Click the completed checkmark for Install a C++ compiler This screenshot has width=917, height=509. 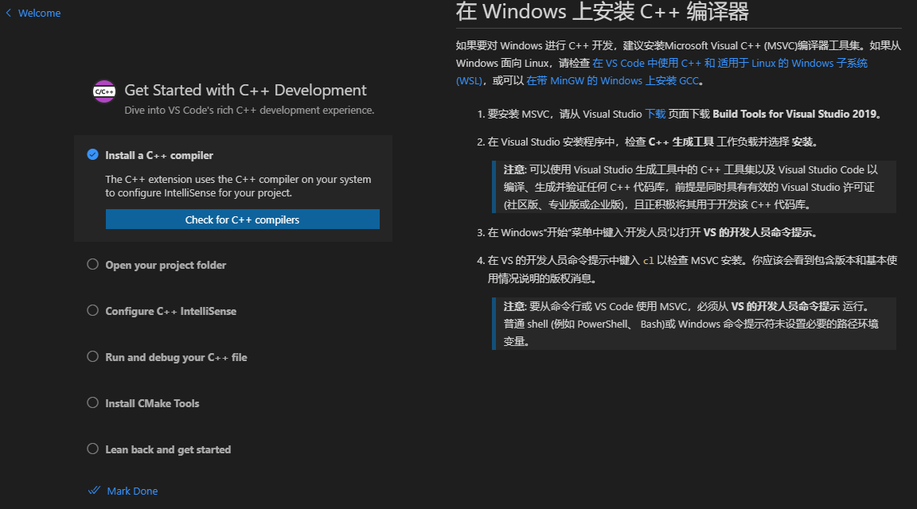(x=92, y=154)
